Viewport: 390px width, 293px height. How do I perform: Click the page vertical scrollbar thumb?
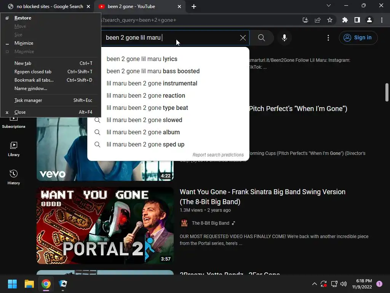coord(387,92)
